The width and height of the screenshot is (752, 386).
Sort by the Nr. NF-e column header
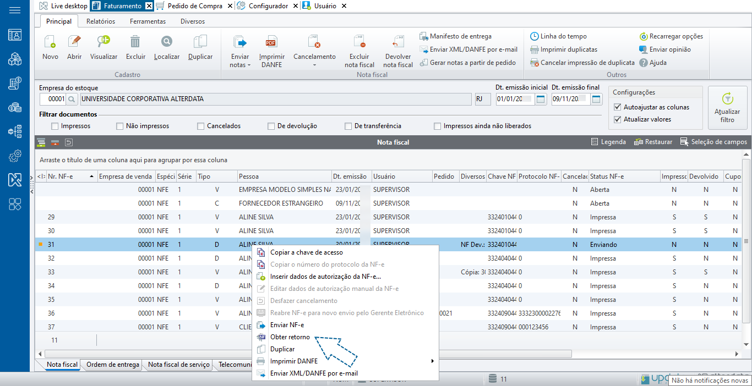pyautogui.click(x=72, y=177)
